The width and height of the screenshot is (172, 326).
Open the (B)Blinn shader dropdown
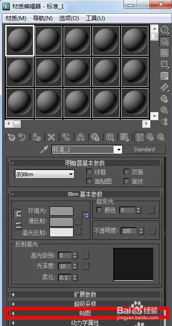pos(45,174)
